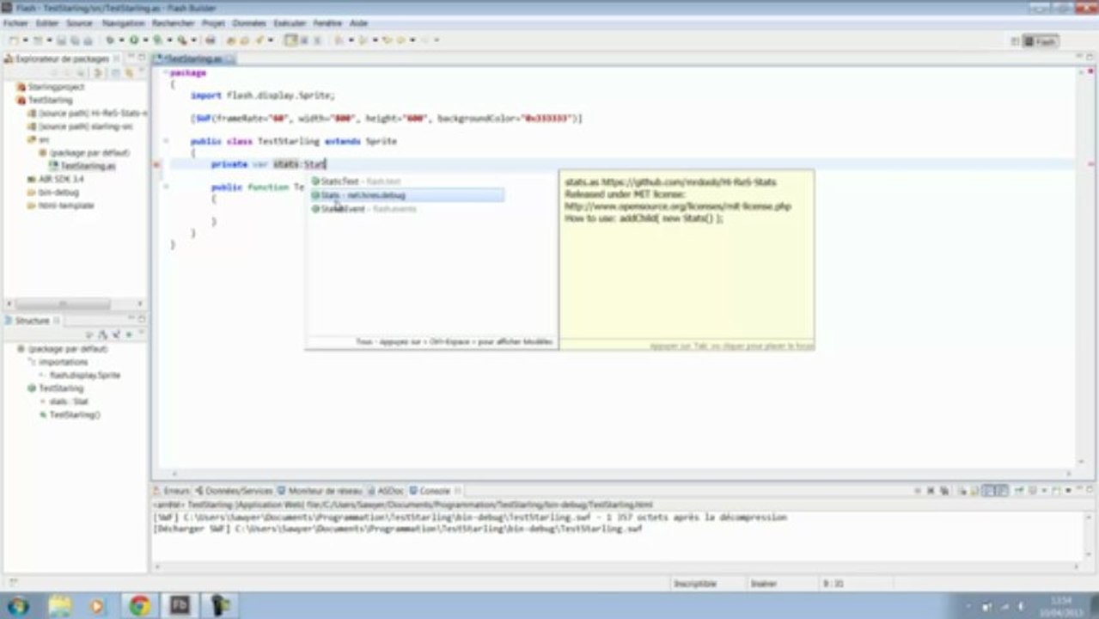Open the Données menu
Screen dimensions: 1099x619
tap(249, 23)
